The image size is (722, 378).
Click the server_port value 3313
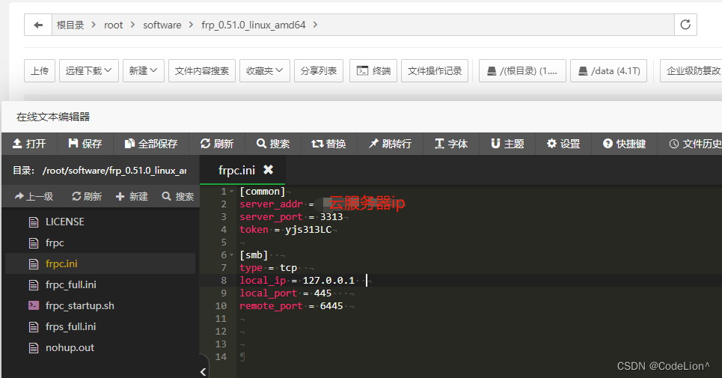331,217
